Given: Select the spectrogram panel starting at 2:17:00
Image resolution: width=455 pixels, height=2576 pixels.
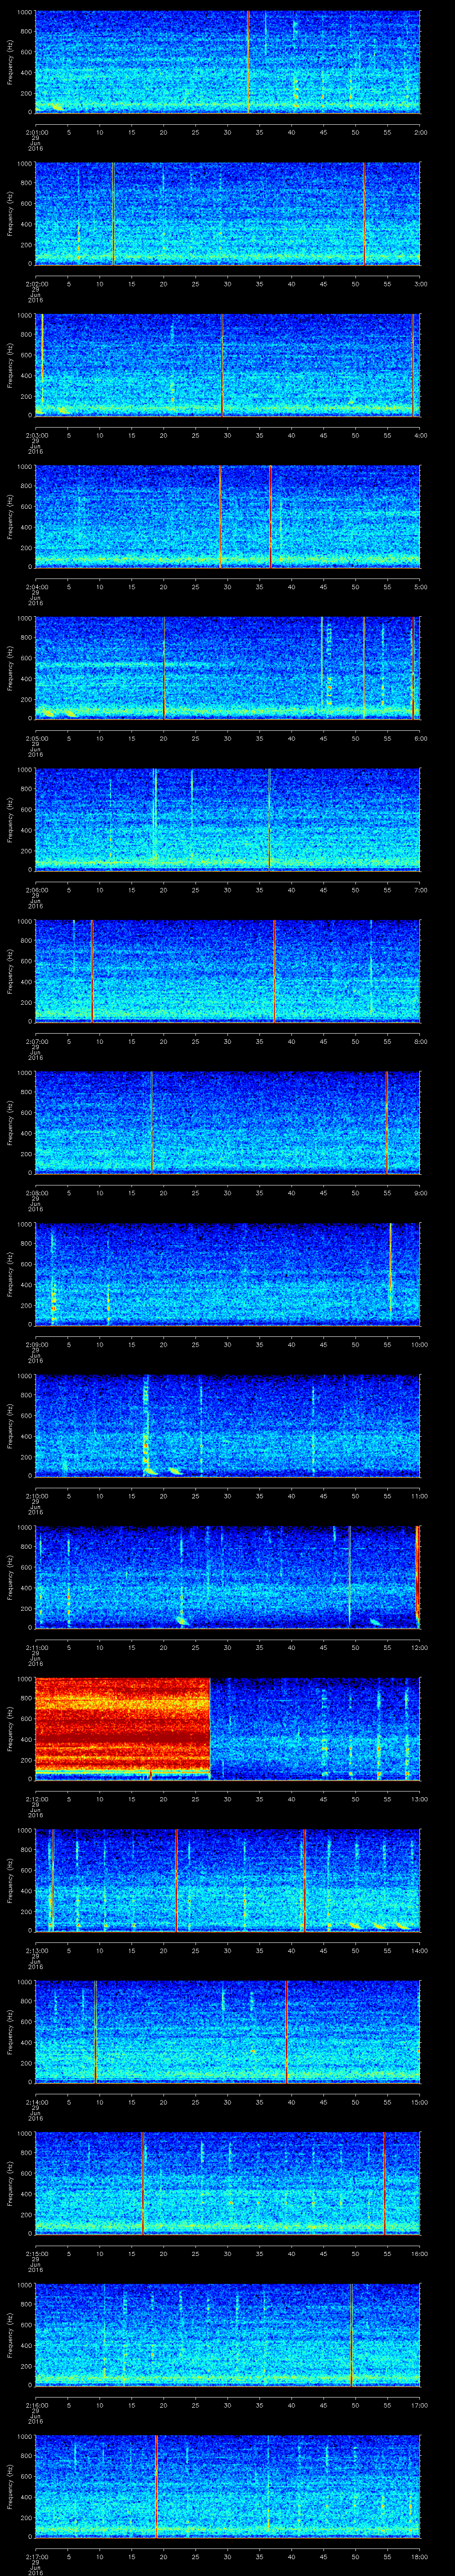Looking at the screenshot, I should tap(227, 2488).
